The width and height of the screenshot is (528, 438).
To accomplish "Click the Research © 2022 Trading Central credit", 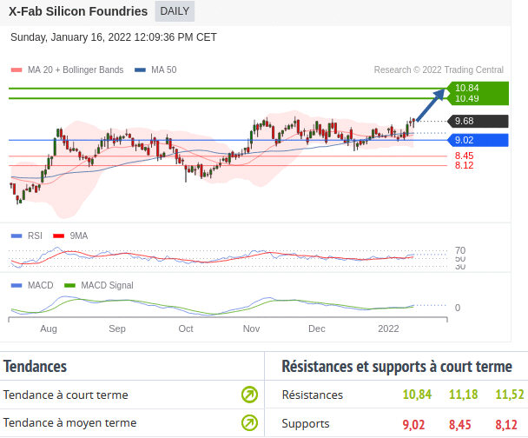I will [439, 70].
